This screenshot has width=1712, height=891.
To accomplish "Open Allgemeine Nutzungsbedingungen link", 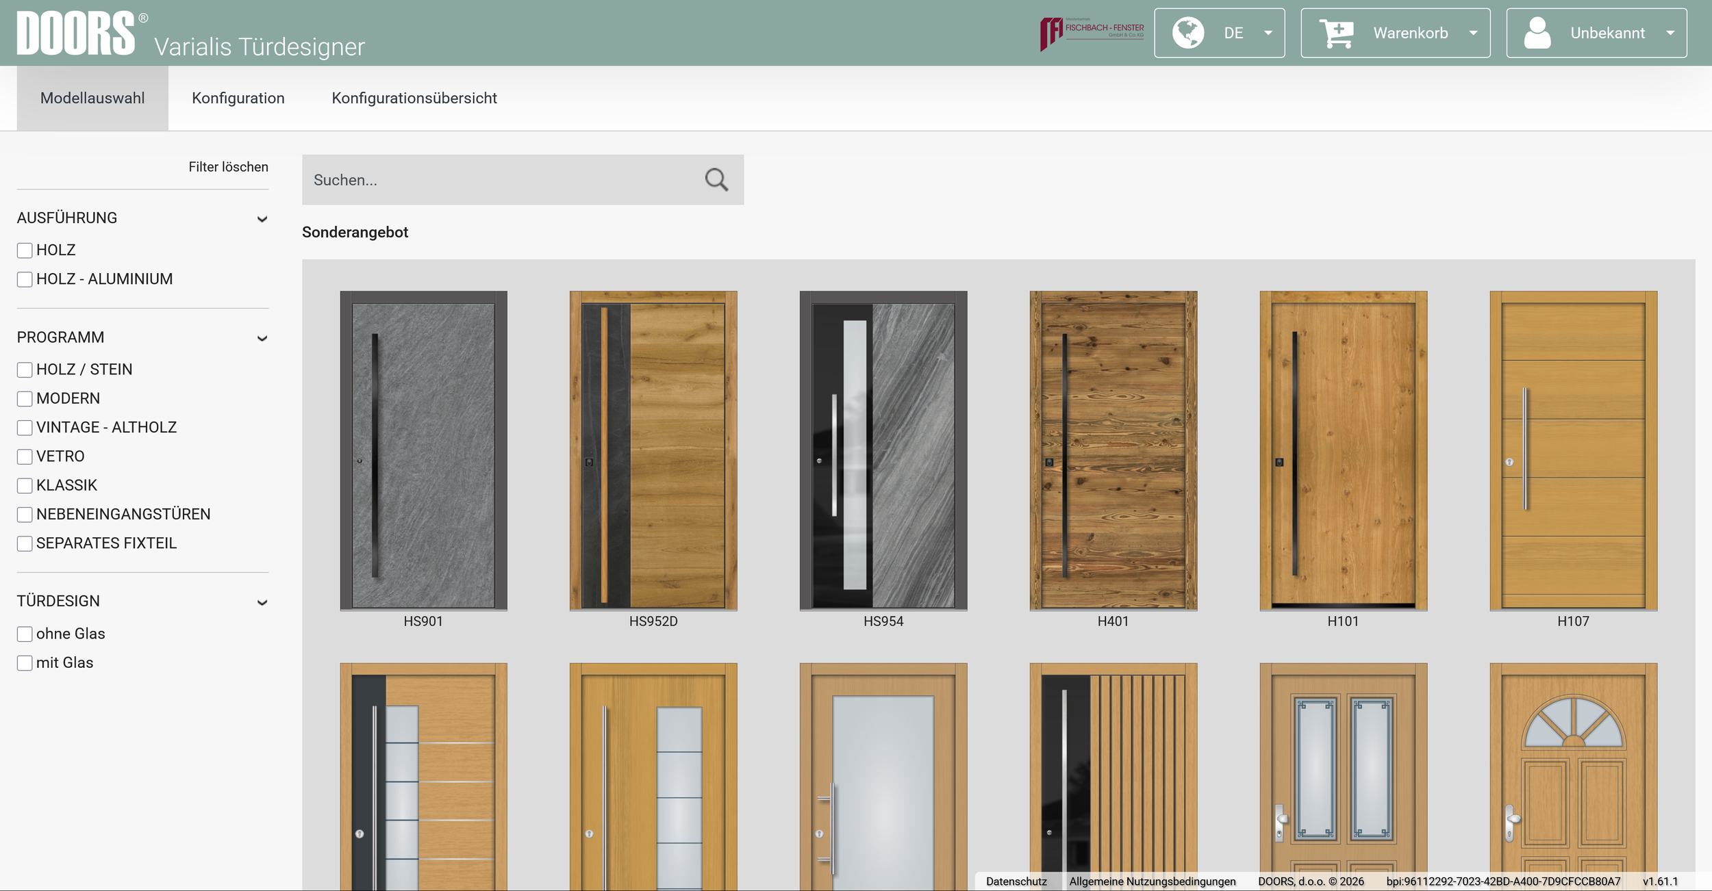I will (x=1153, y=881).
